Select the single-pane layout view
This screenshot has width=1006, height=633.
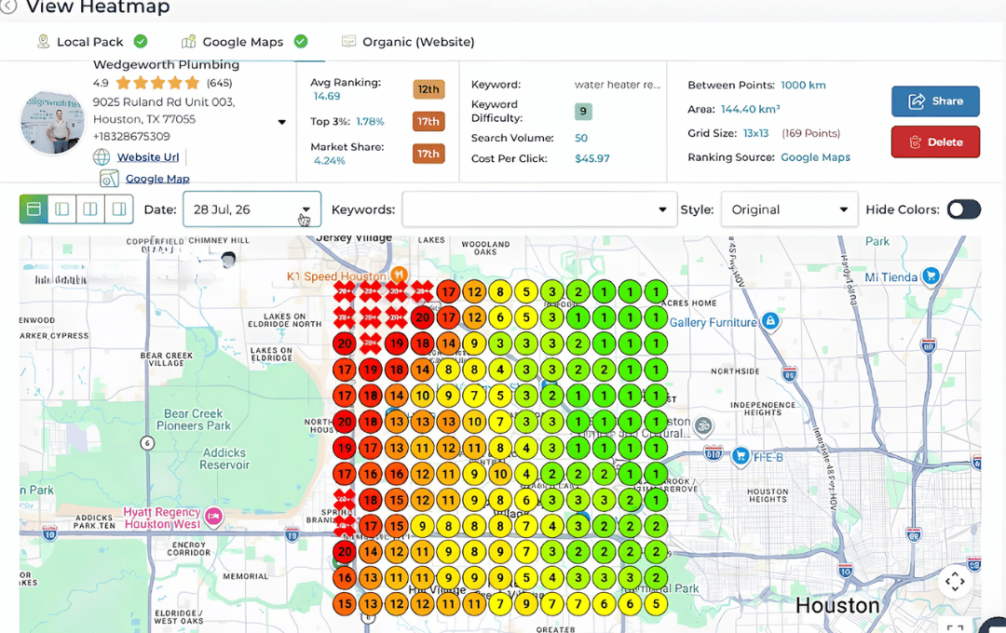click(x=34, y=209)
